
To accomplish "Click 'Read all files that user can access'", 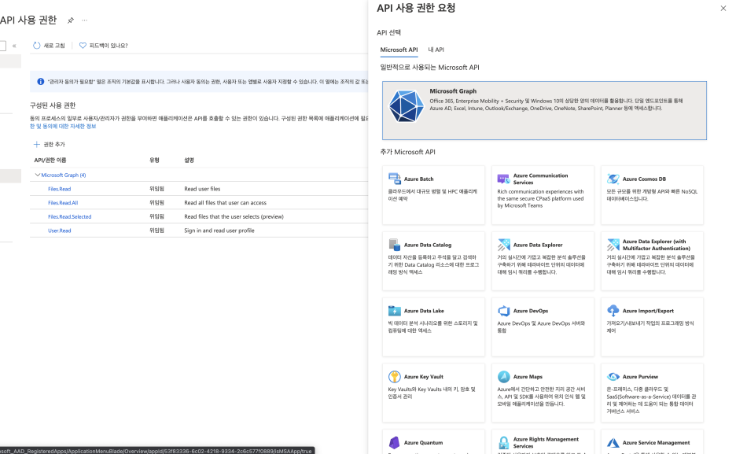I will point(226,203).
